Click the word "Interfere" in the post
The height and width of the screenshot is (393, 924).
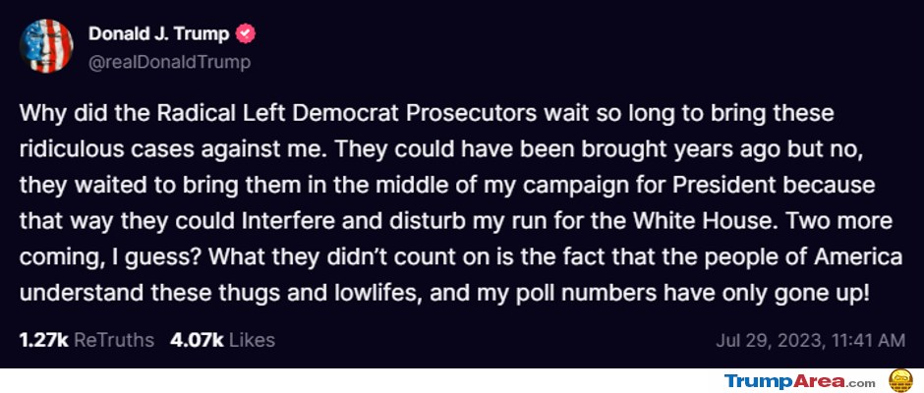(x=288, y=222)
